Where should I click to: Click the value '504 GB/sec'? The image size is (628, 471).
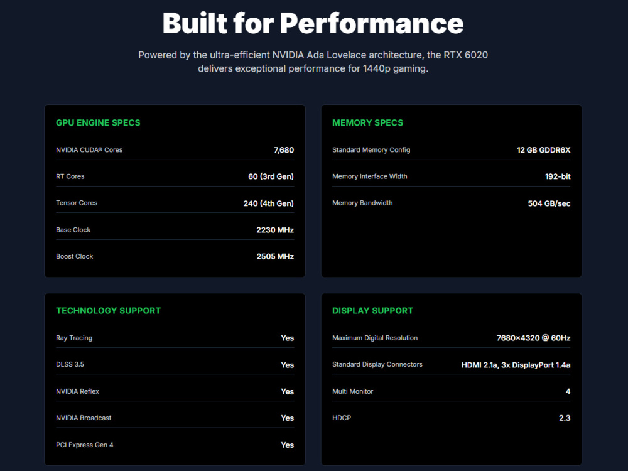tap(549, 203)
